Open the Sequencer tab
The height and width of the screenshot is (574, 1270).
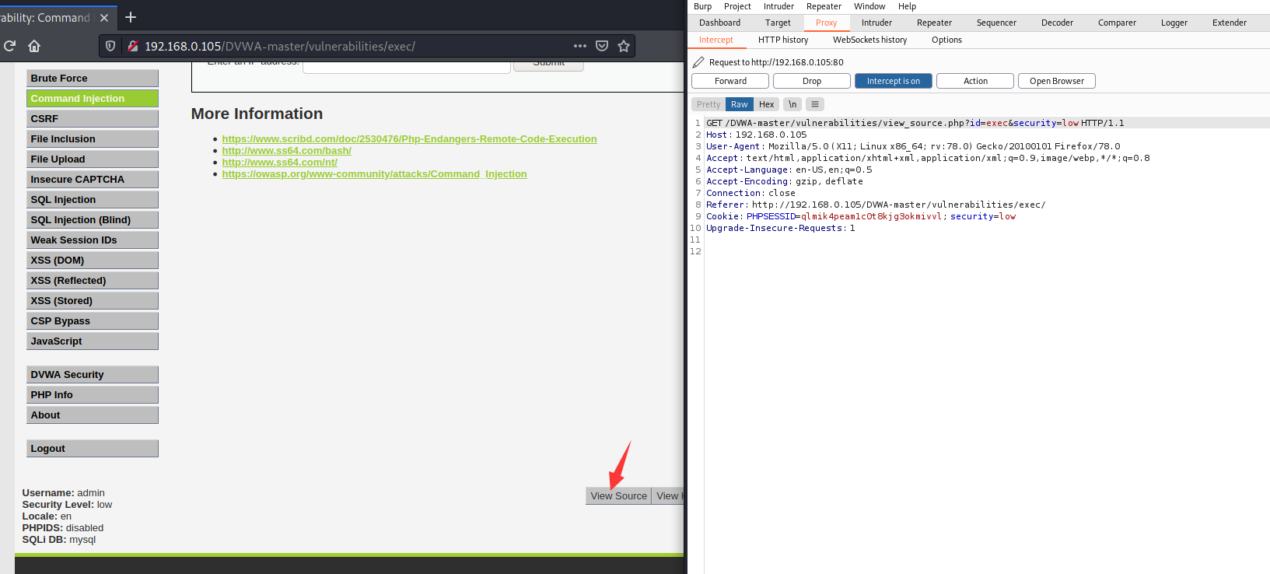996,23
